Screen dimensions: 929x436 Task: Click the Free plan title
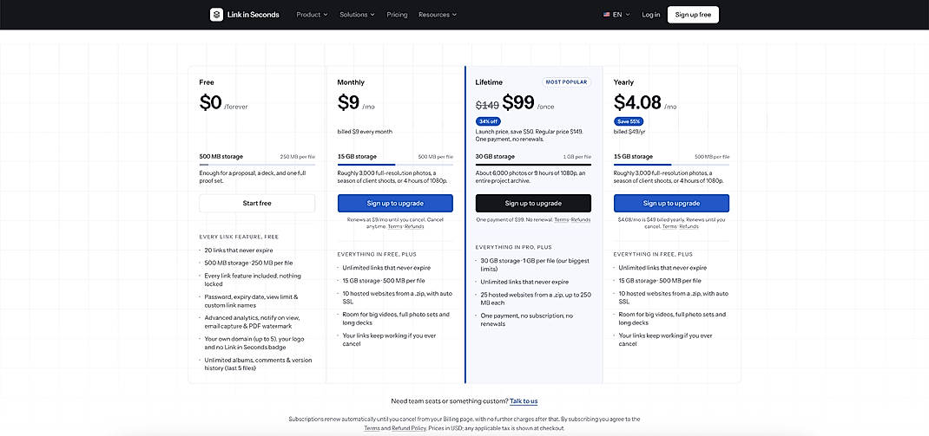click(207, 82)
